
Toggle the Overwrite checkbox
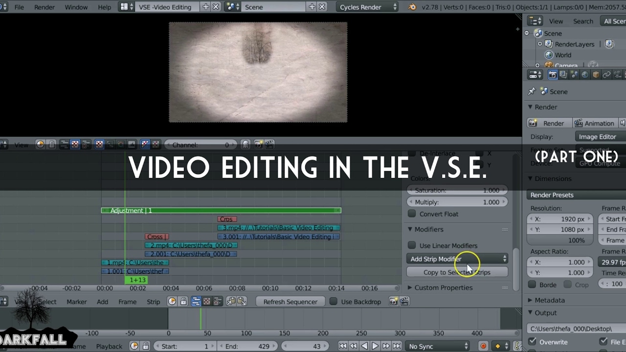click(533, 342)
